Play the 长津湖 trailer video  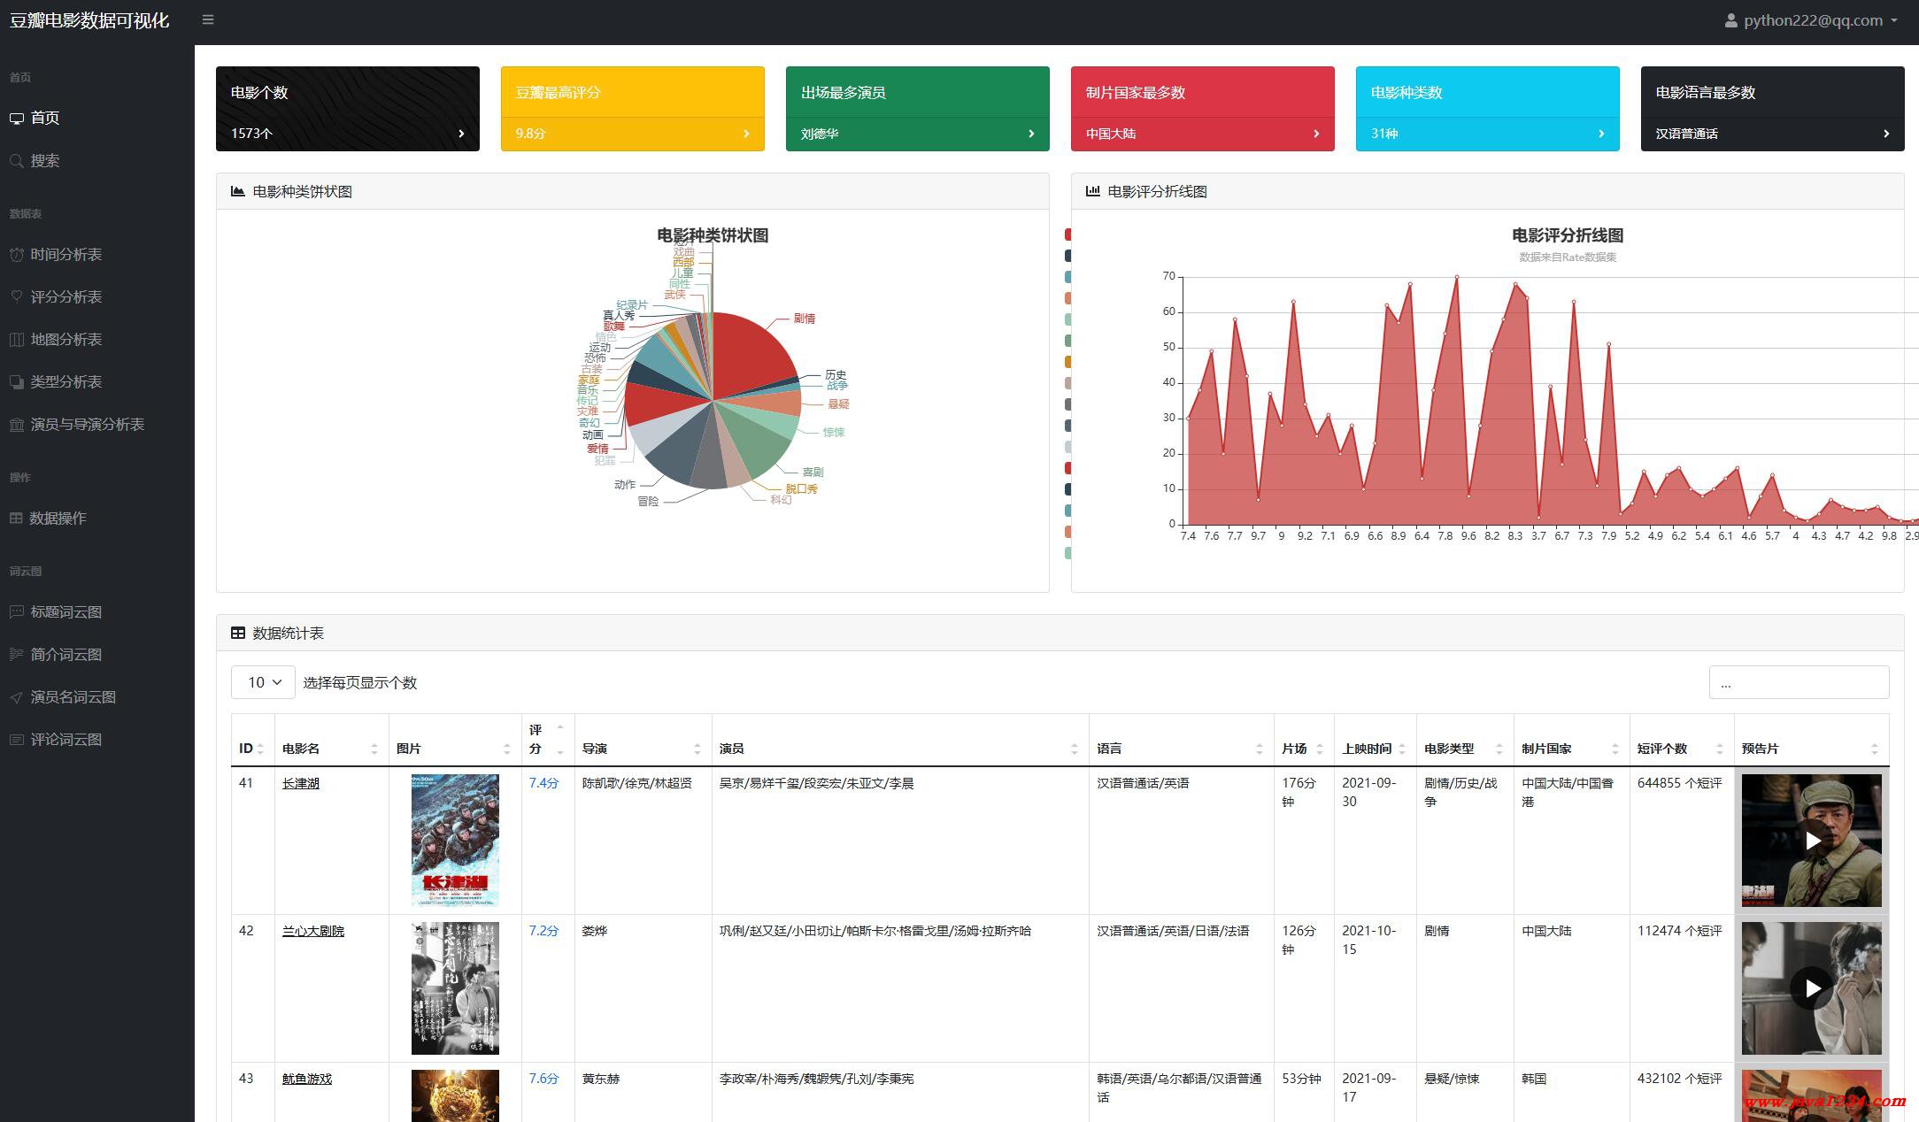[1811, 841]
